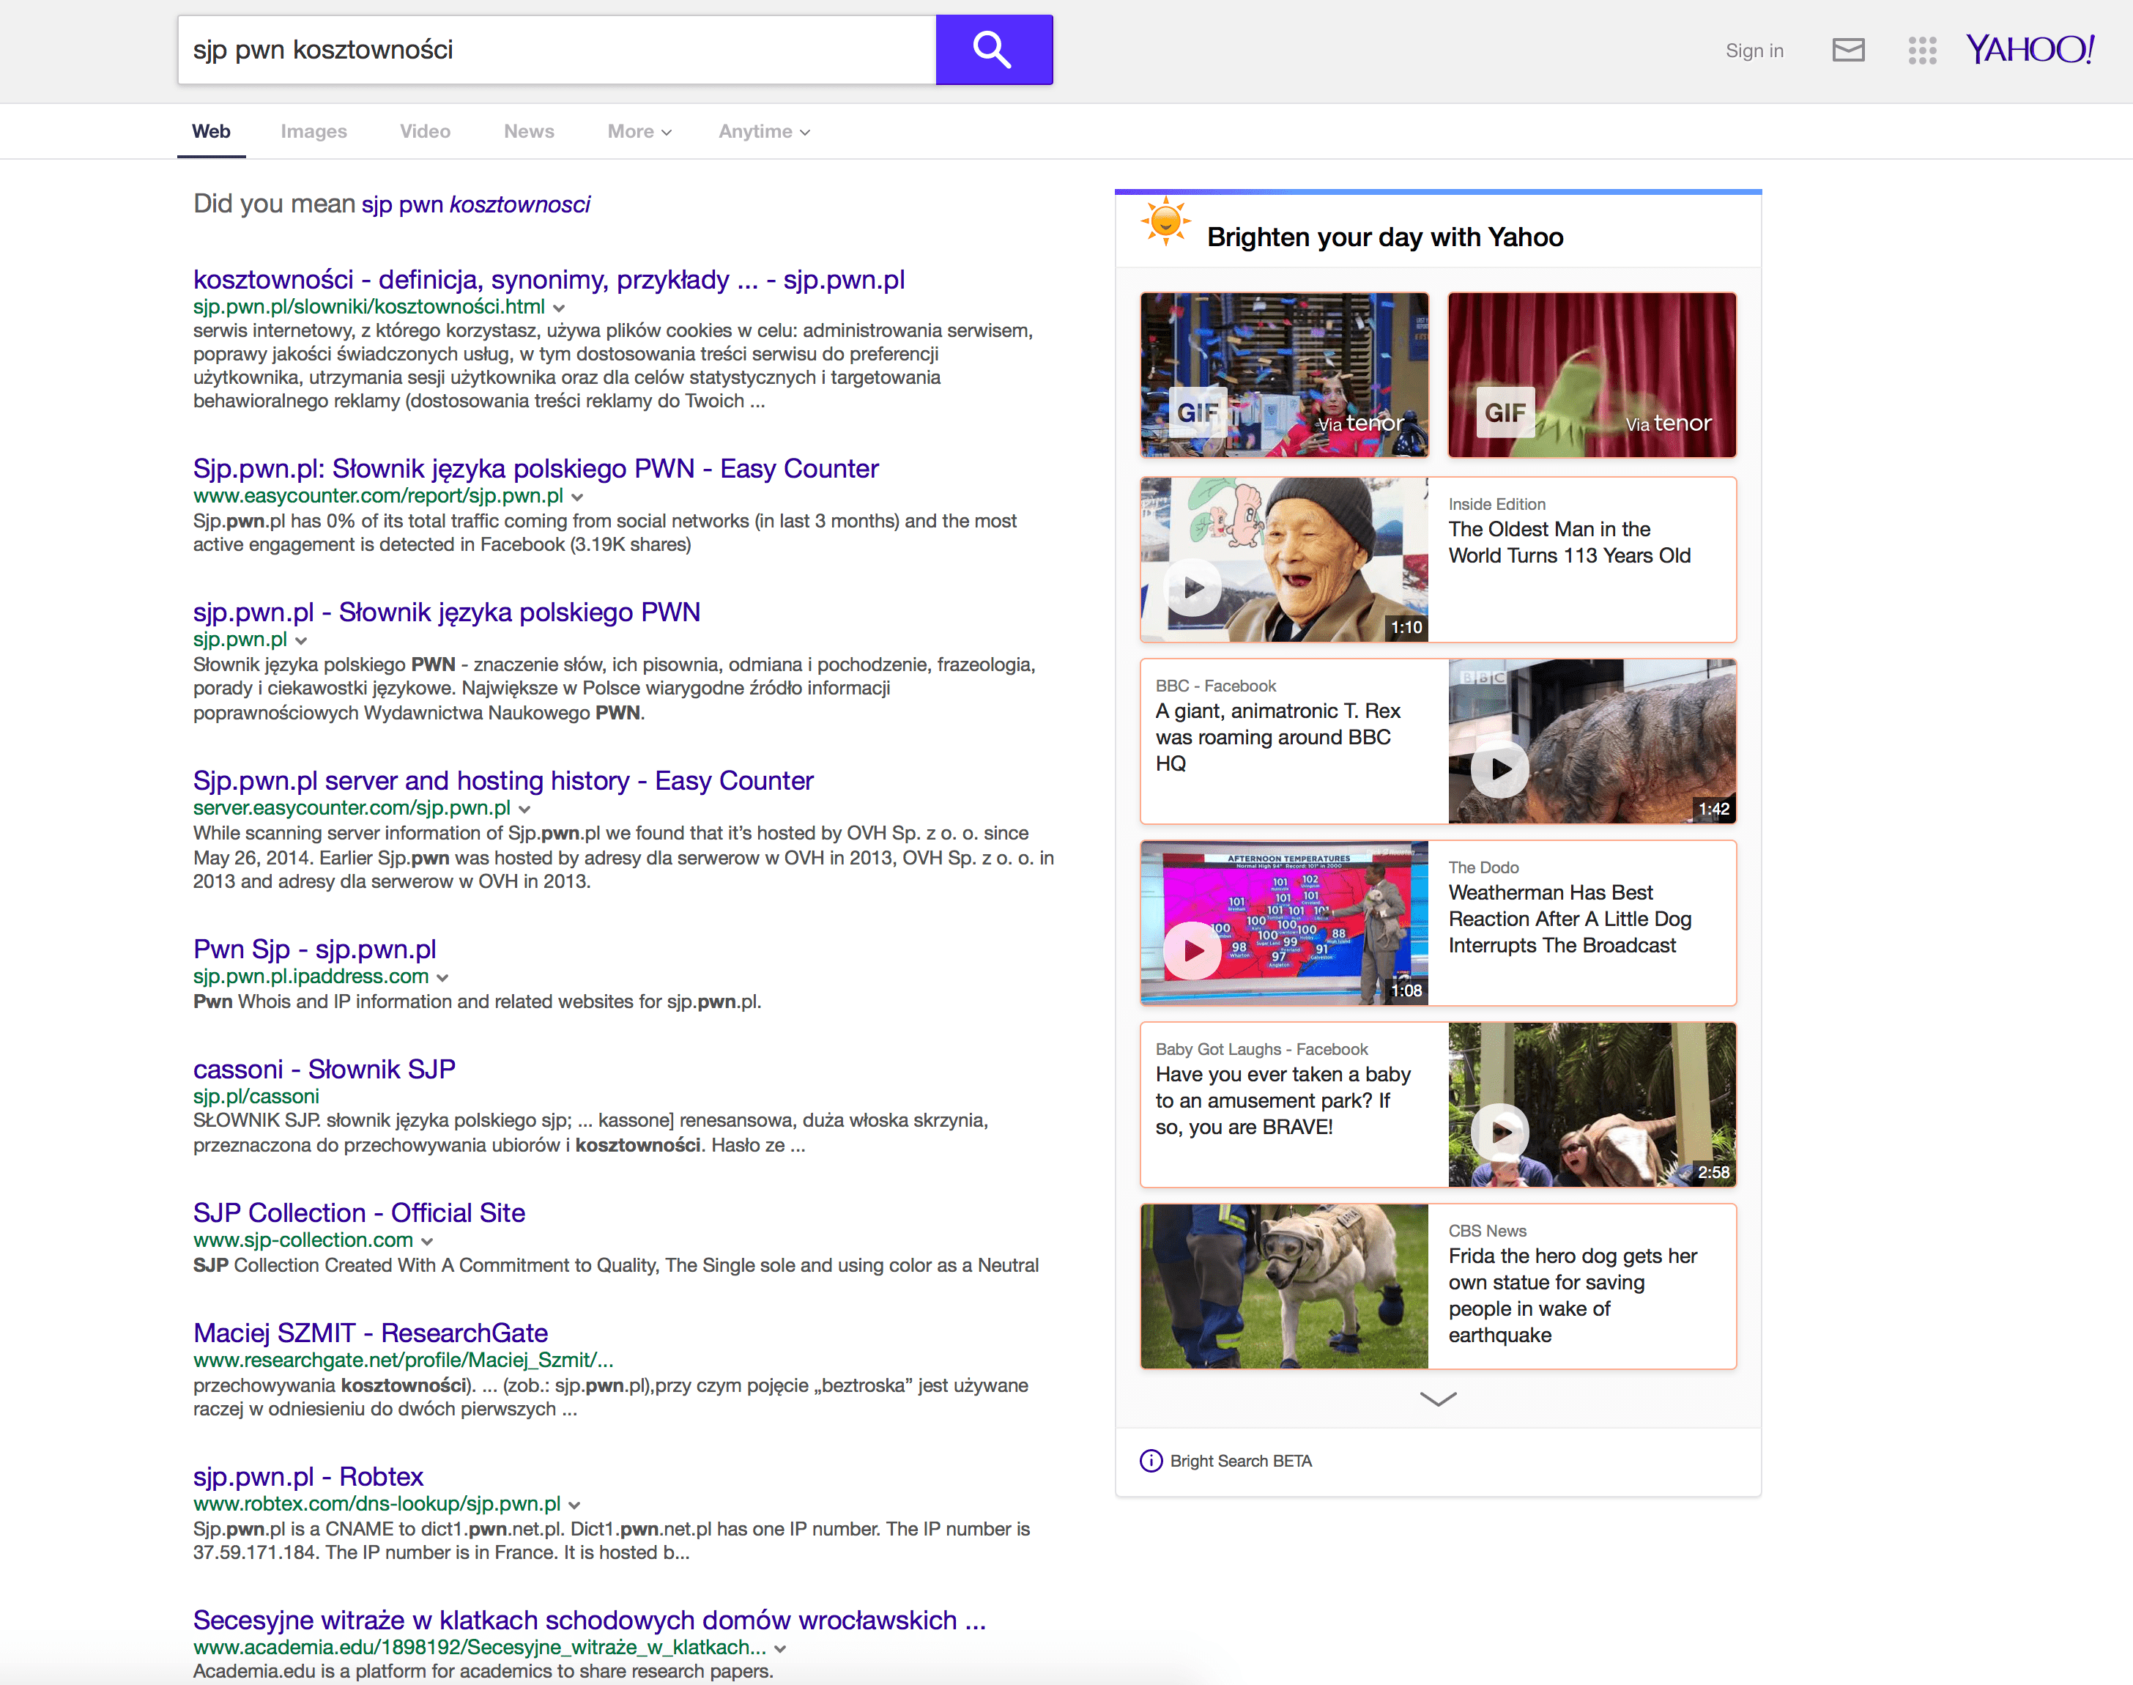This screenshot has width=2133, height=1685.
Task: Open the More search dropdown
Action: [640, 131]
